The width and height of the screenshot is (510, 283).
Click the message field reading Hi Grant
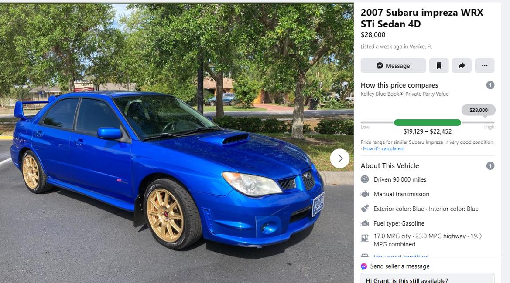point(428,279)
